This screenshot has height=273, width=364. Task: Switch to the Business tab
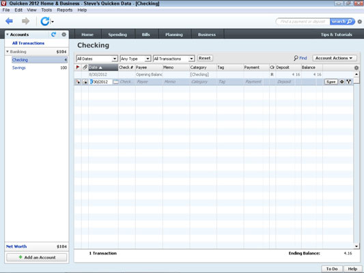tap(207, 34)
